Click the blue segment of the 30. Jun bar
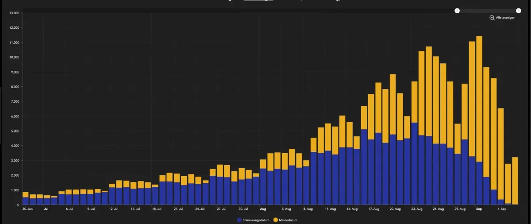The image size is (531, 224). [26, 201]
